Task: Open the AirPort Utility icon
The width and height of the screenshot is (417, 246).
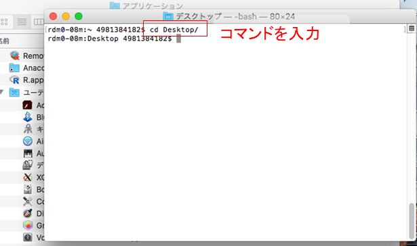Action: [x=28, y=141]
